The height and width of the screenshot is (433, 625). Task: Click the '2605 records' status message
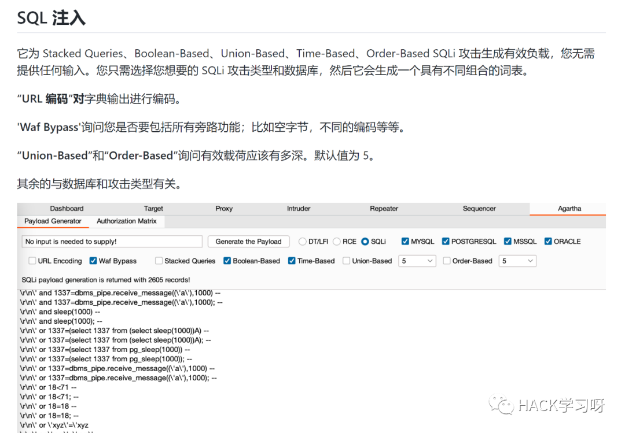(106, 280)
